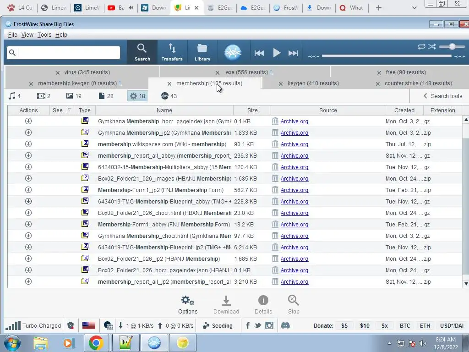Filter results by audio files (4)
Screen dimensions: 469x352
click(x=15, y=96)
